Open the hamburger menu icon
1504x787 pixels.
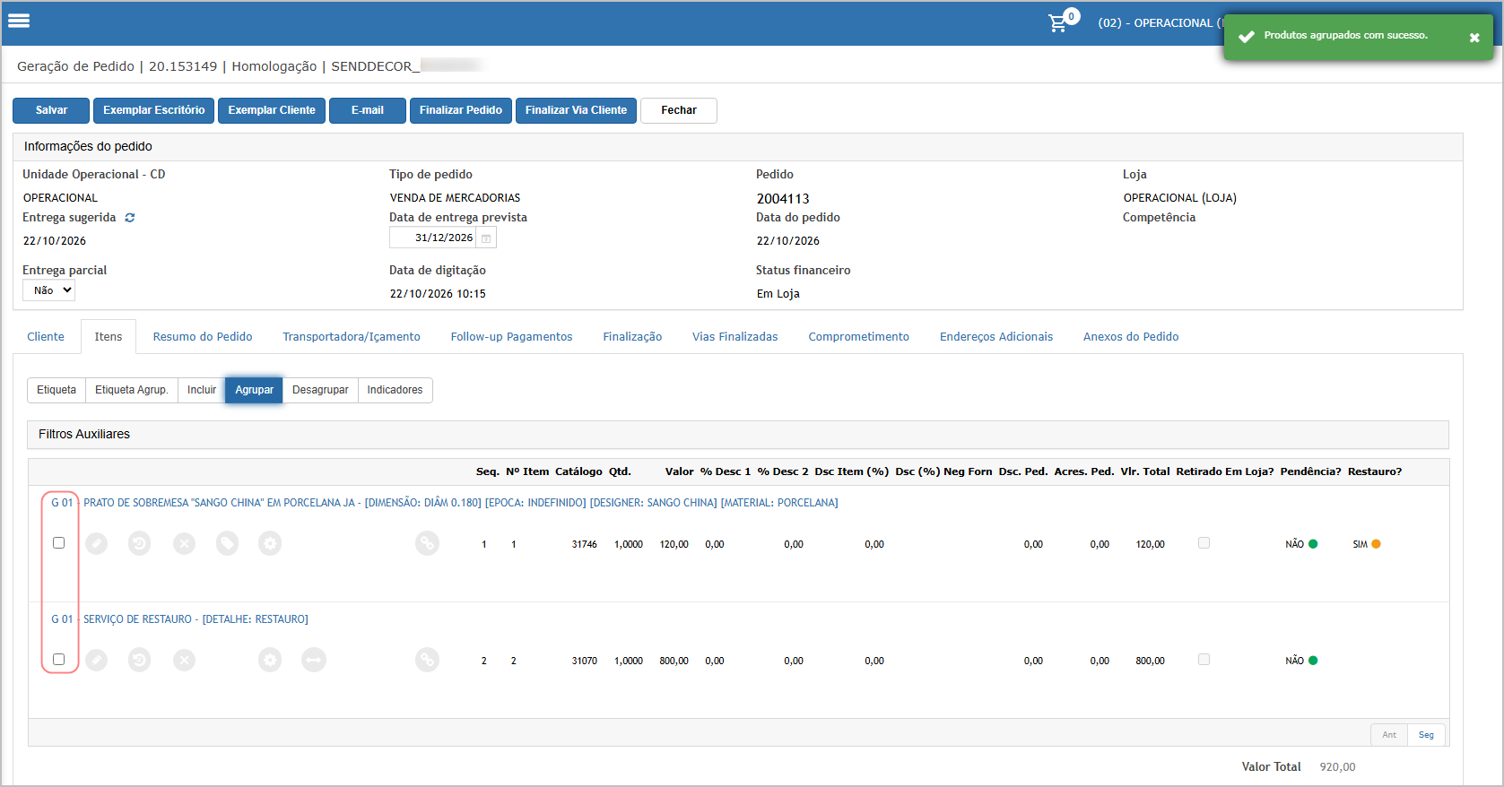click(x=19, y=21)
